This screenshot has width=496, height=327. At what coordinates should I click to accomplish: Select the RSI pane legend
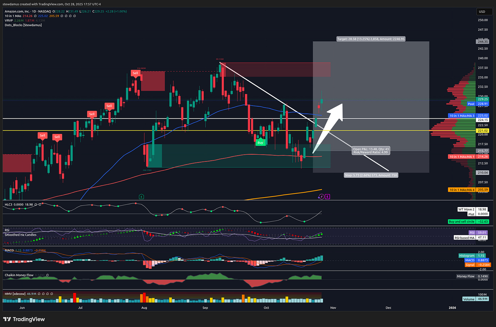coord(7,230)
